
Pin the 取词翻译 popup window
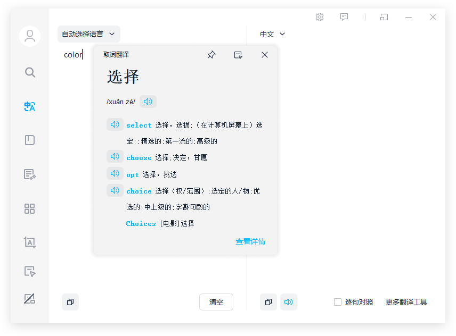point(211,54)
